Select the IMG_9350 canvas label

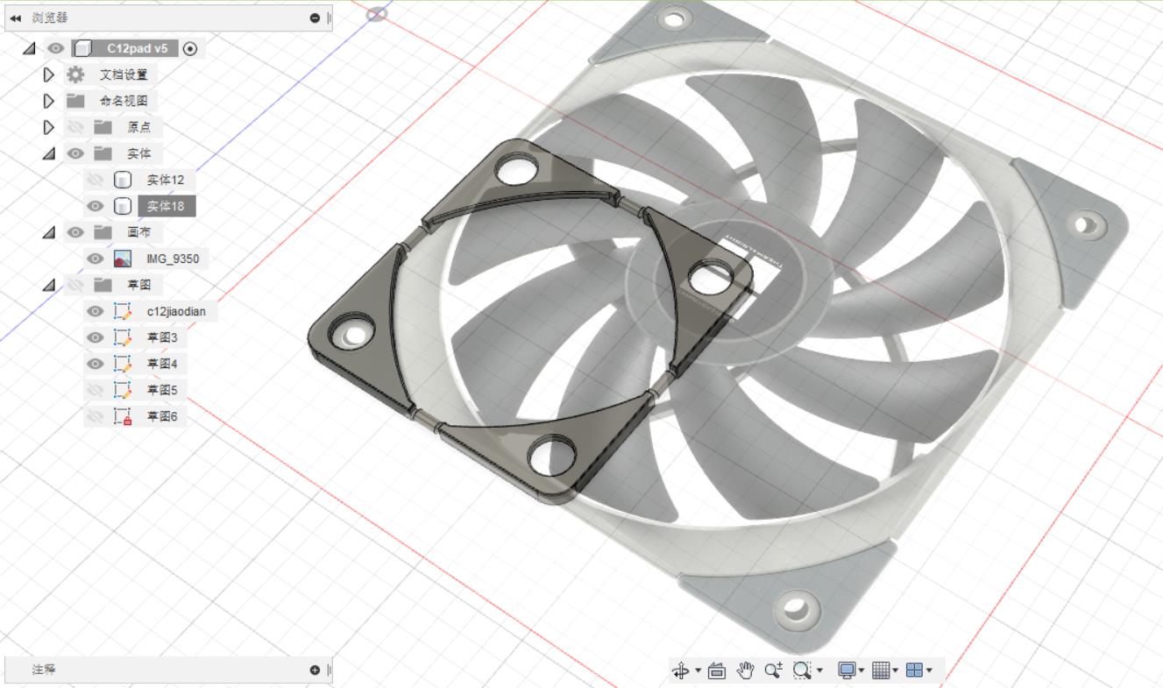pos(173,259)
